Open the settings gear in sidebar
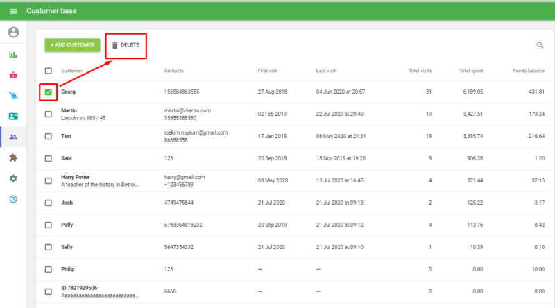The height and width of the screenshot is (308, 555). tap(13, 178)
